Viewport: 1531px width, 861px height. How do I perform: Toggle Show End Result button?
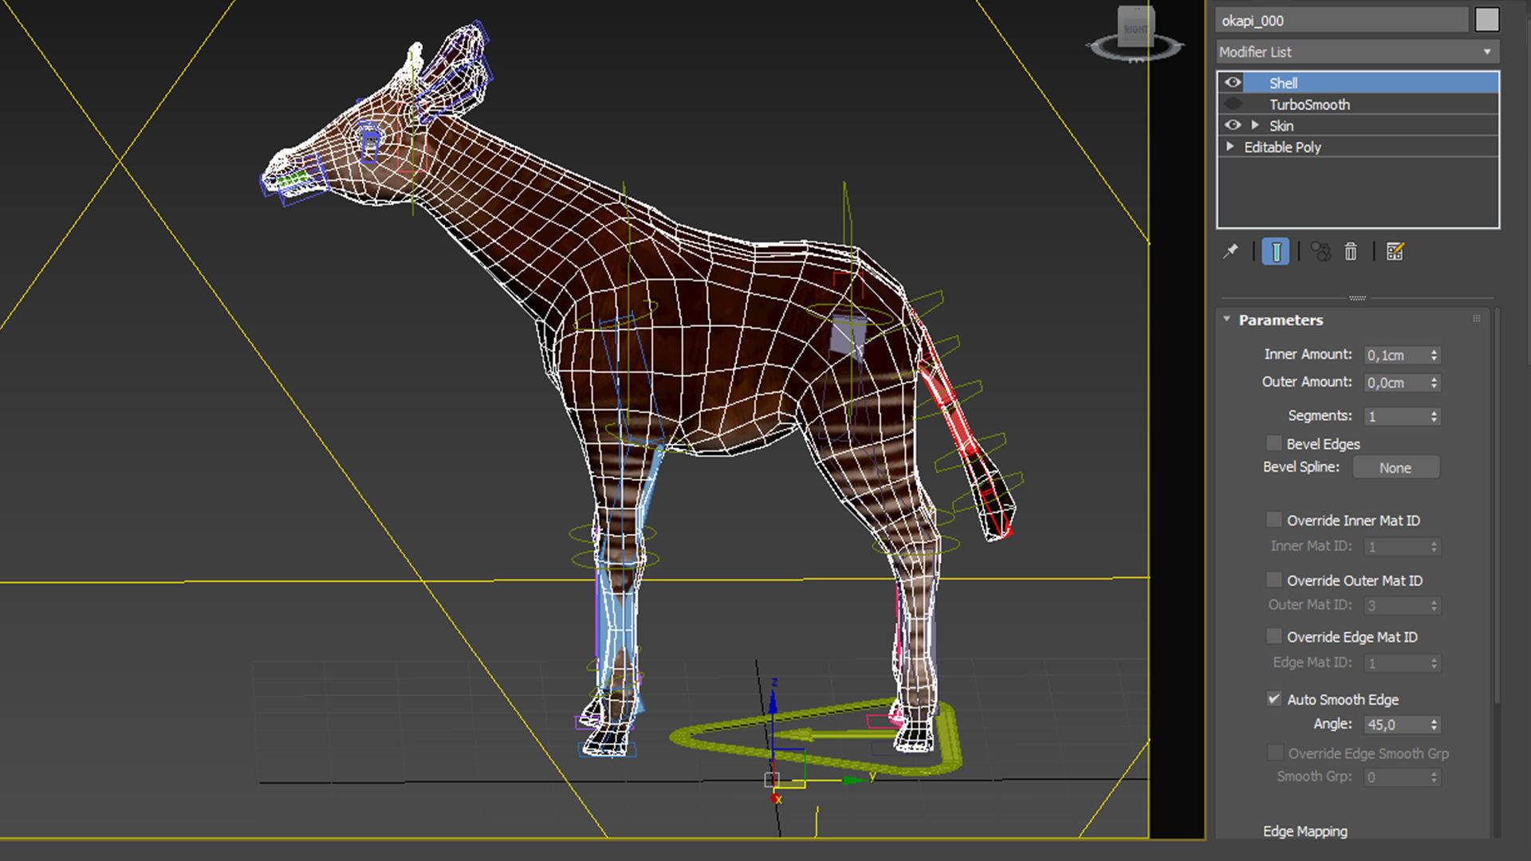pos(1276,252)
